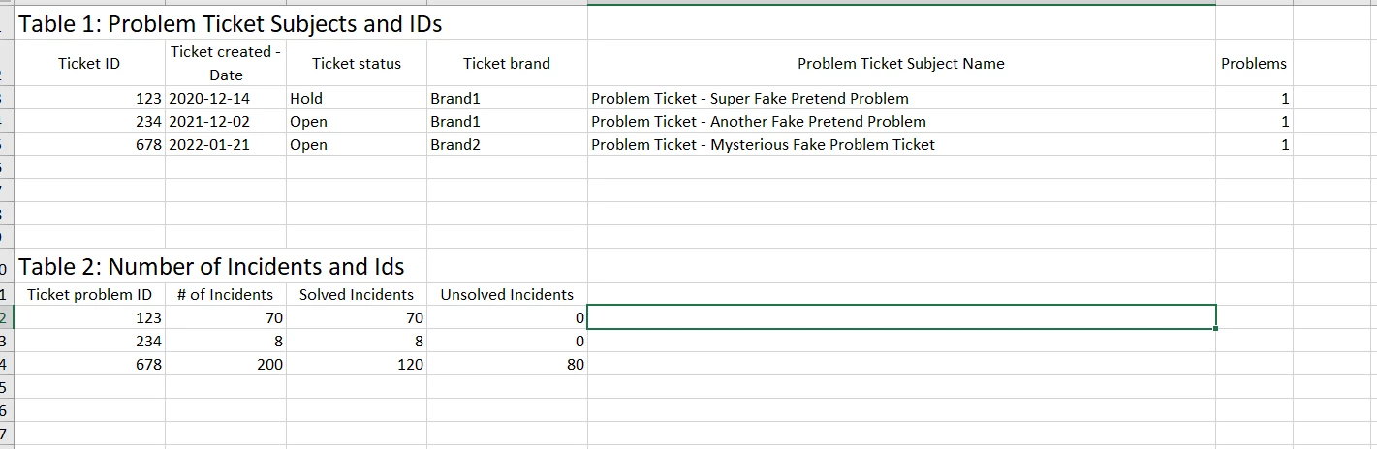The height and width of the screenshot is (449, 1377).
Task: Click the date cell 2020-12-14
Action: [226, 99]
